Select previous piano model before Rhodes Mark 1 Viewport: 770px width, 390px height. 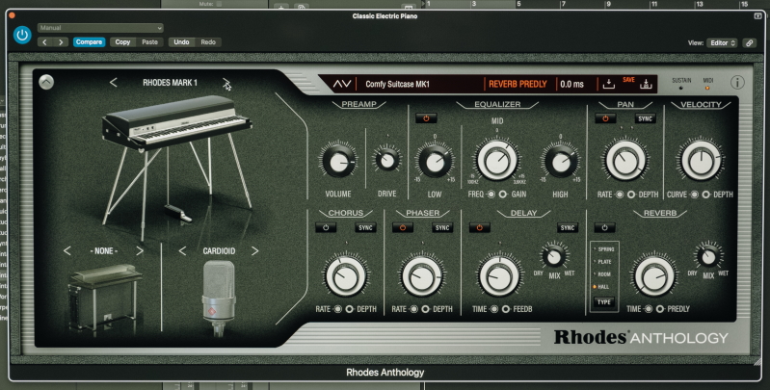coord(114,83)
